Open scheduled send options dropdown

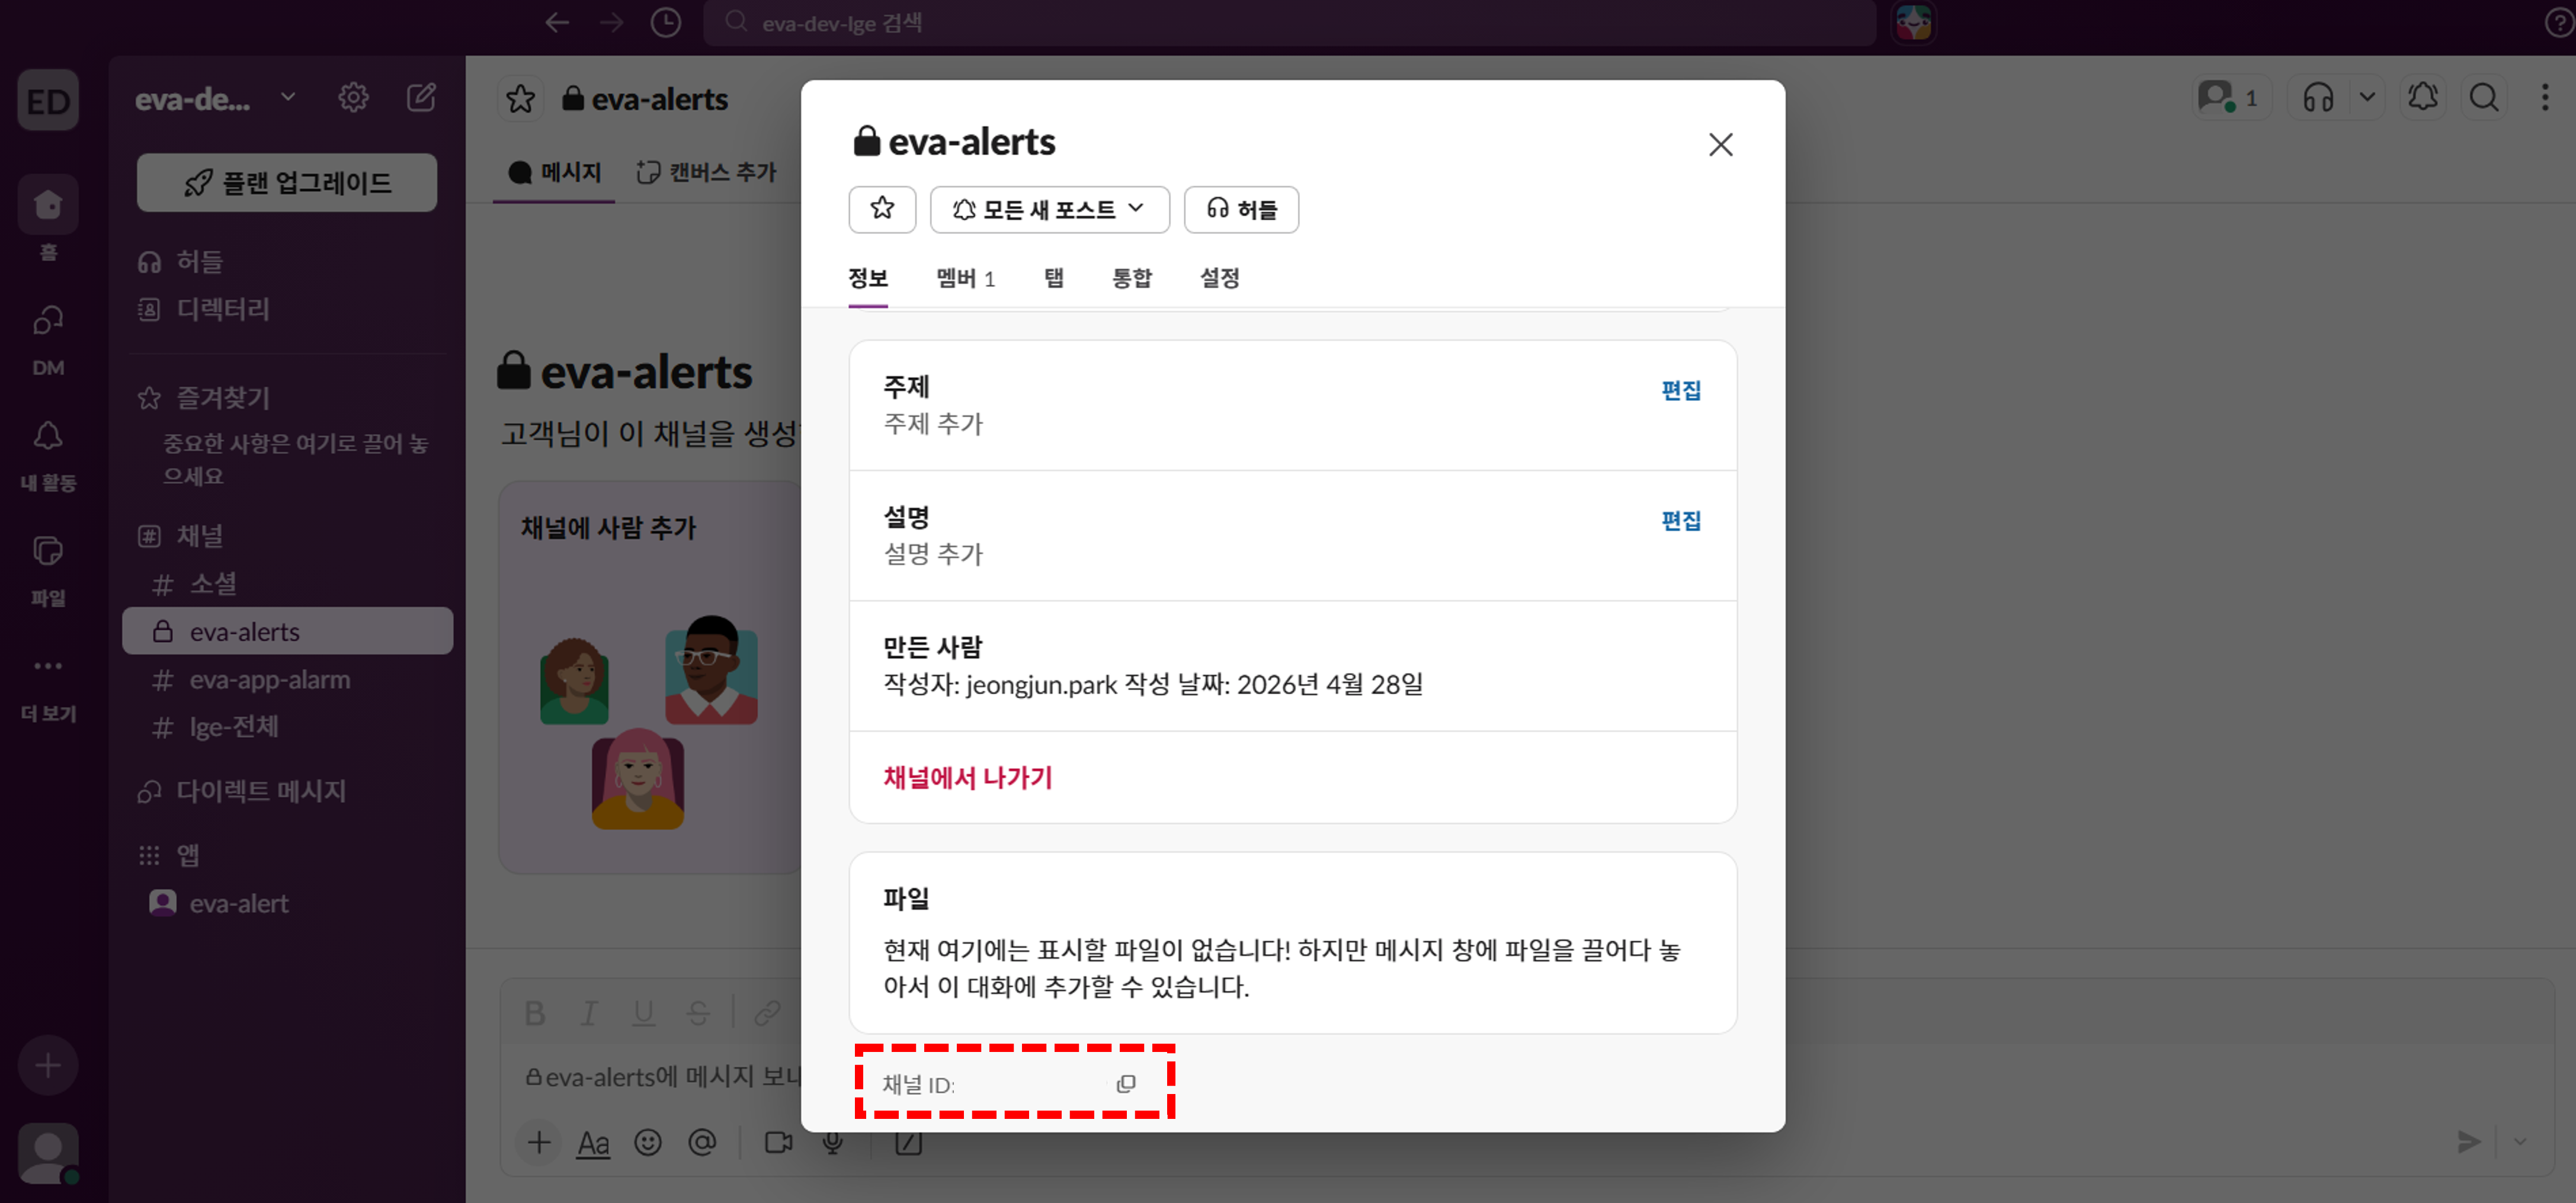tap(2520, 1141)
